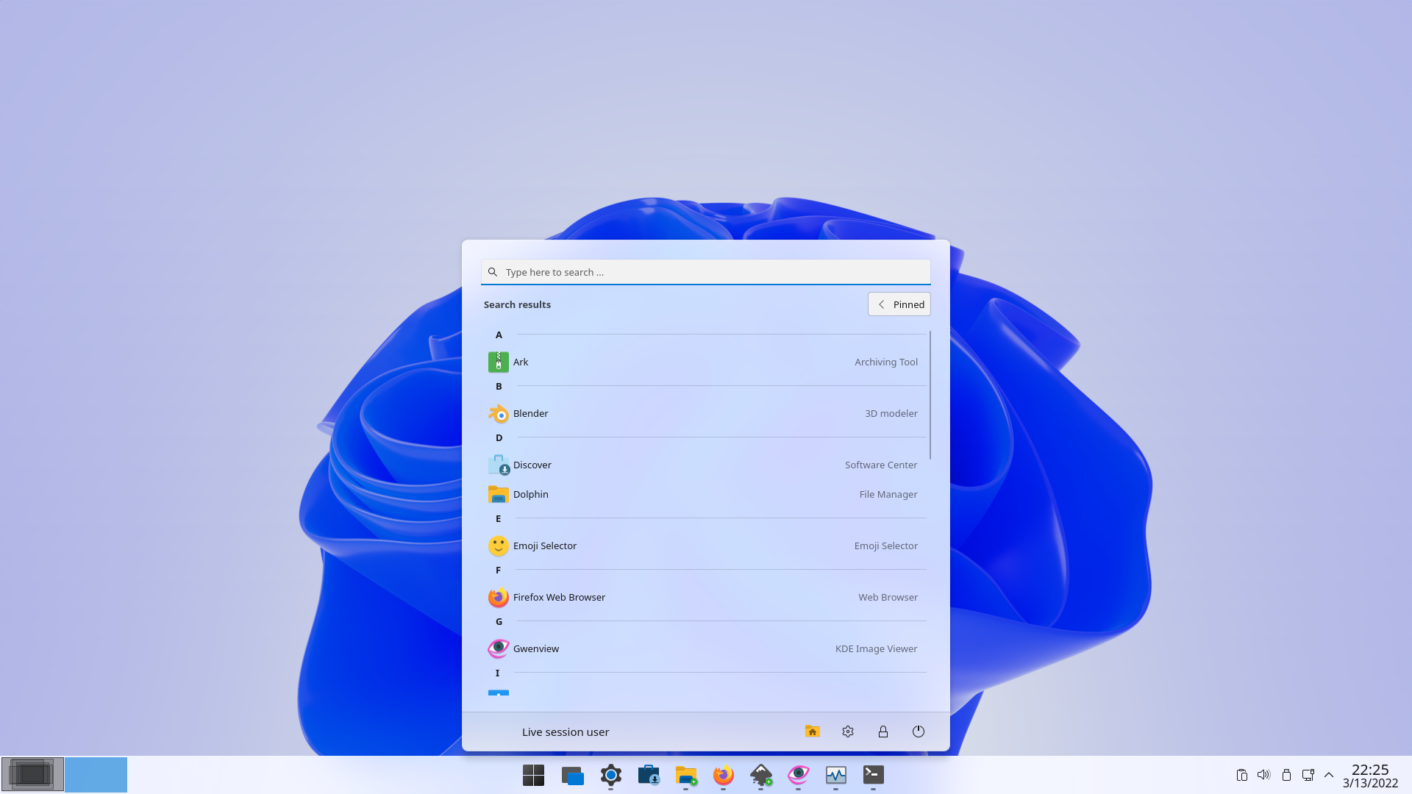This screenshot has height=794, width=1412.
Task: Click the app list scrollbar
Action: [930, 395]
